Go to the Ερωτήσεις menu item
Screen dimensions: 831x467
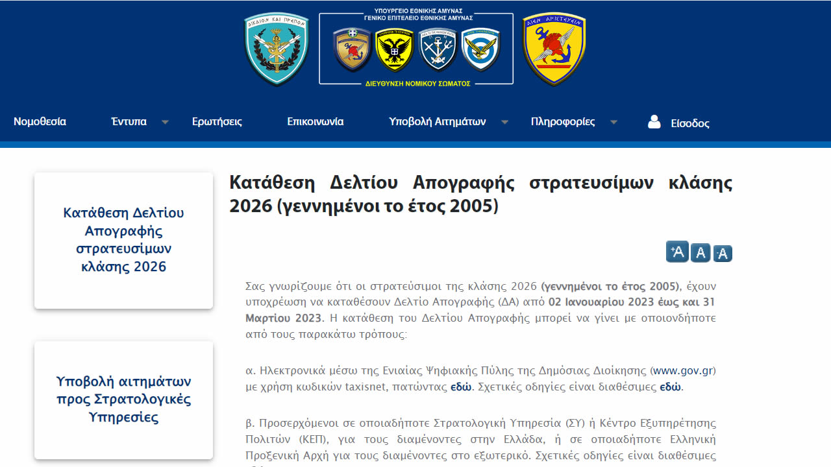(x=217, y=122)
